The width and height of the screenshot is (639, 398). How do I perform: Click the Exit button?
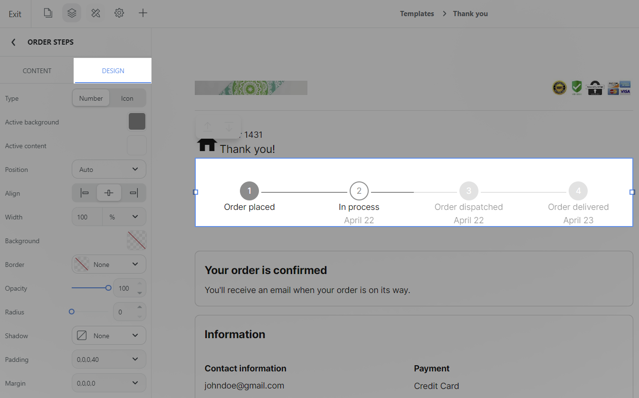click(15, 14)
